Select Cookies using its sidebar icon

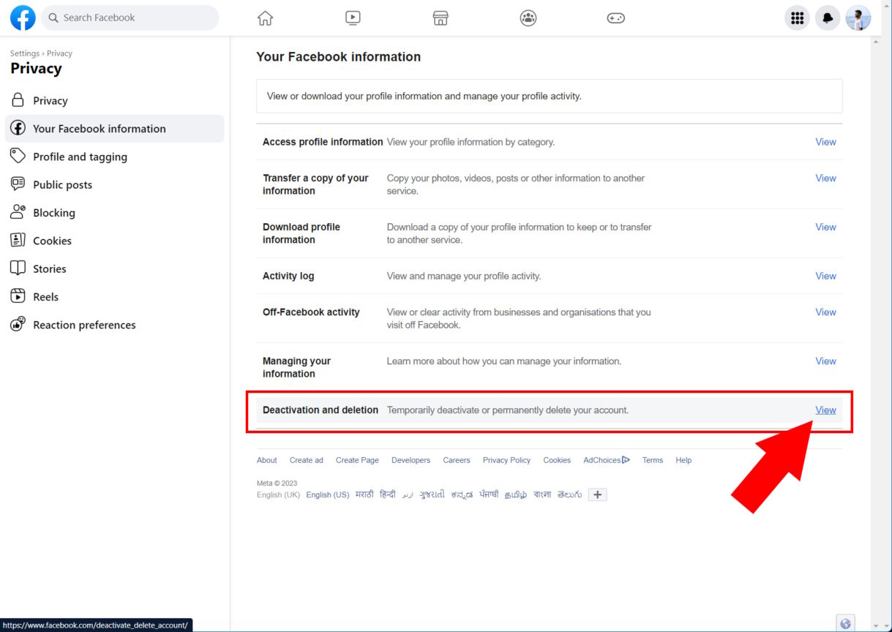[17, 240]
